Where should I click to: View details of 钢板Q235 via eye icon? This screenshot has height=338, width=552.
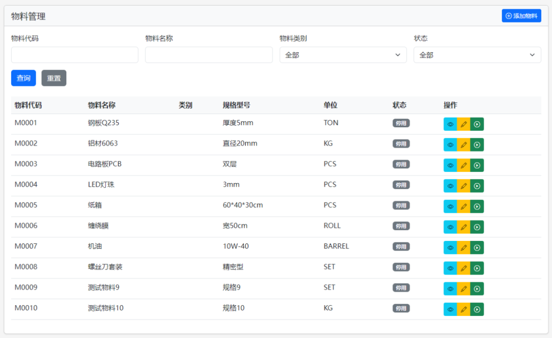(450, 124)
